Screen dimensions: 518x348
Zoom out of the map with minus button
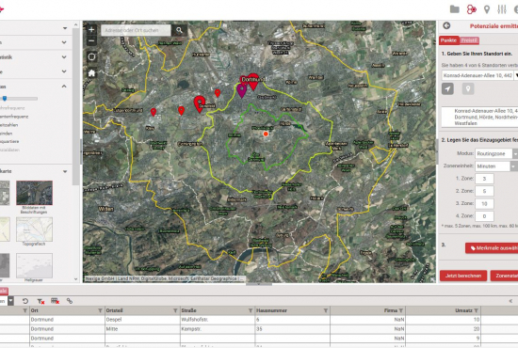(x=91, y=41)
